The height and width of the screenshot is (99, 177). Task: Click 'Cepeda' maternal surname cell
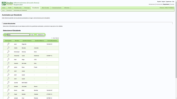(x=36, y=94)
